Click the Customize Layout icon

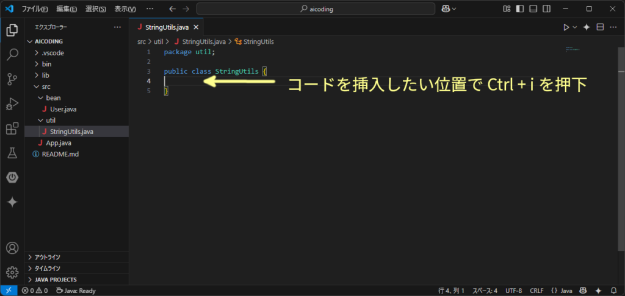click(x=507, y=9)
